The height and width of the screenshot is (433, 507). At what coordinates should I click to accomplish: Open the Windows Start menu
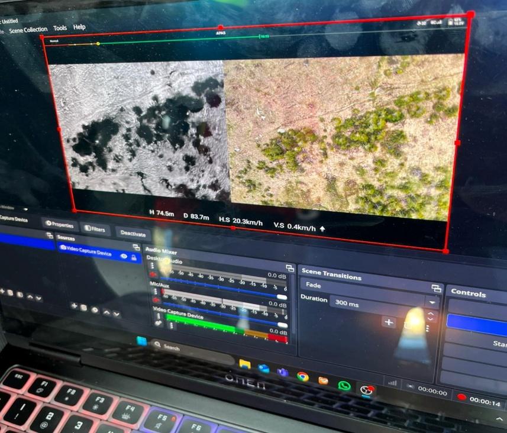click(x=141, y=341)
